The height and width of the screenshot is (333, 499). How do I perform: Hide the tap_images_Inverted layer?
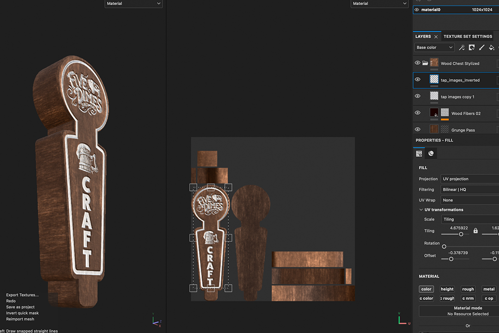(418, 80)
